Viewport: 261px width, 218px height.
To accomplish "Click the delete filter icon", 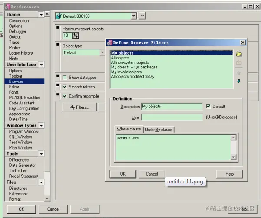I will pyautogui.click(x=239, y=62).
